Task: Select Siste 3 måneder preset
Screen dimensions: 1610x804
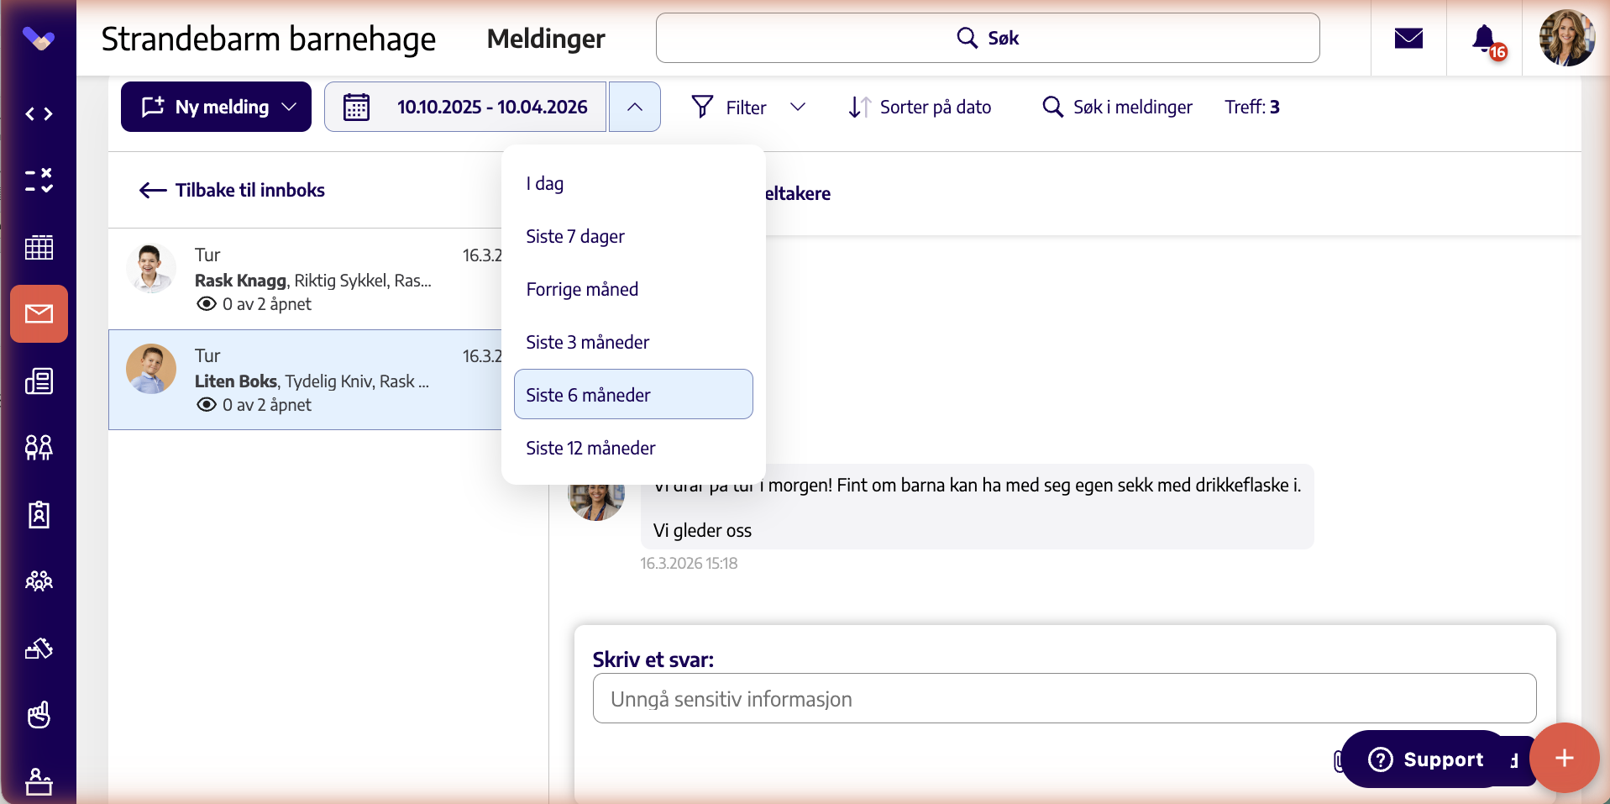Action: tap(633, 342)
